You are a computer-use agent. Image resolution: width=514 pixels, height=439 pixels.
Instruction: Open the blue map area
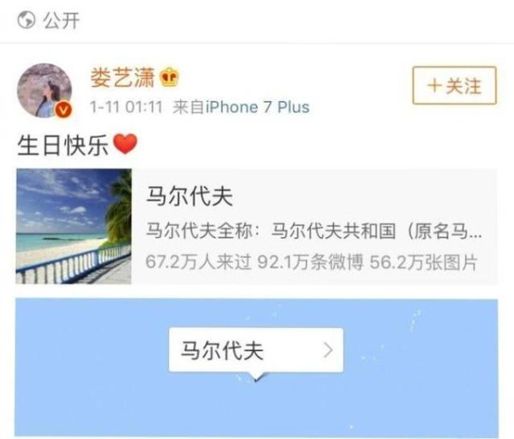pyautogui.click(x=256, y=367)
